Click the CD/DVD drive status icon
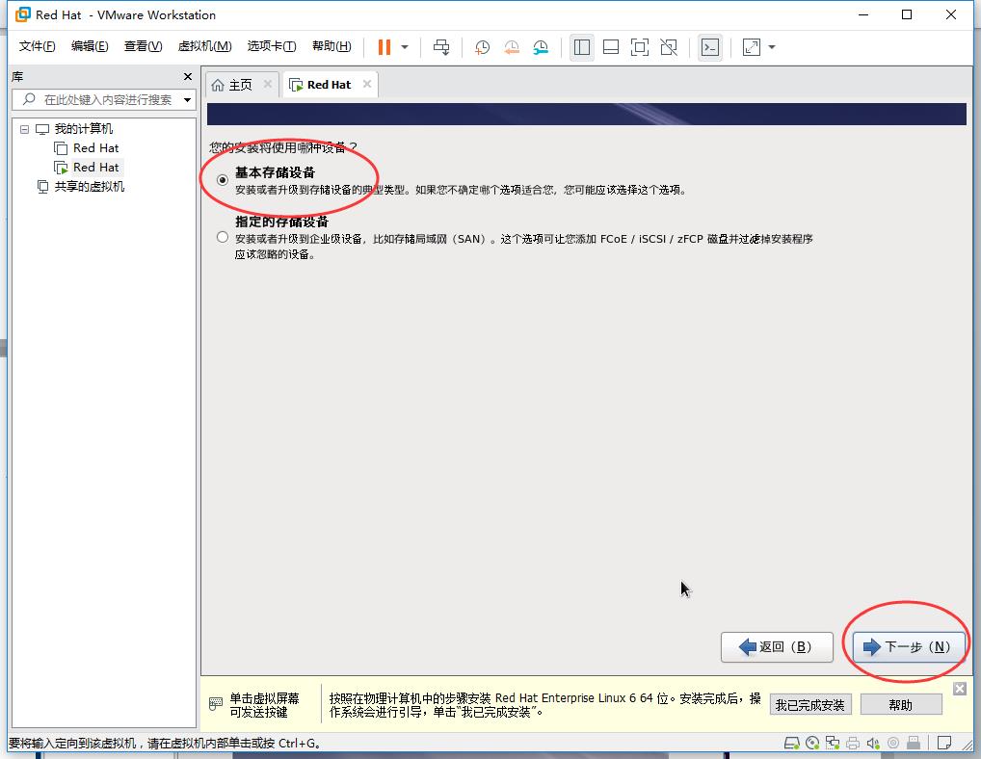 [x=812, y=744]
